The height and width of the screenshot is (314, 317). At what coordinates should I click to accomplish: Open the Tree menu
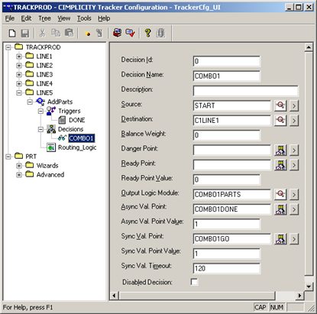click(x=44, y=18)
